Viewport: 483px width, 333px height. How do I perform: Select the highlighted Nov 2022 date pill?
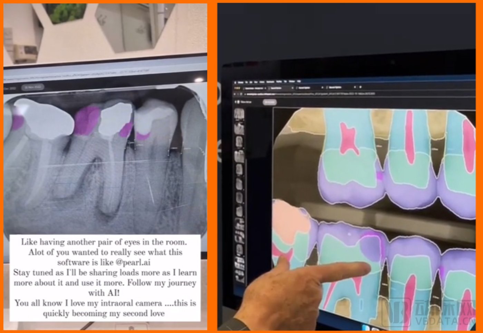[x=32, y=87]
